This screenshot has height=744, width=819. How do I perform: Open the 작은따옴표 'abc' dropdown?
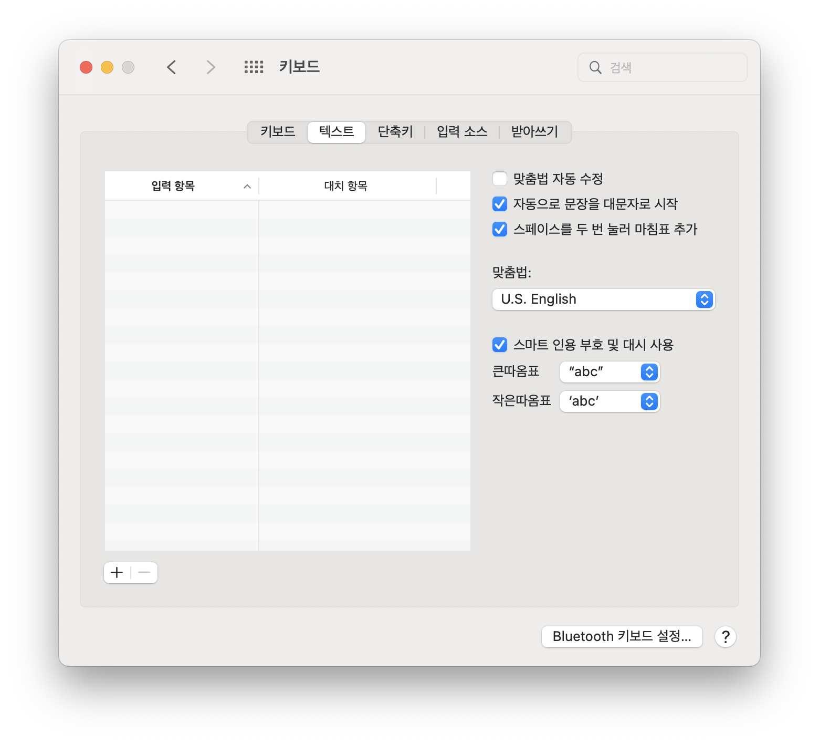[x=610, y=401]
